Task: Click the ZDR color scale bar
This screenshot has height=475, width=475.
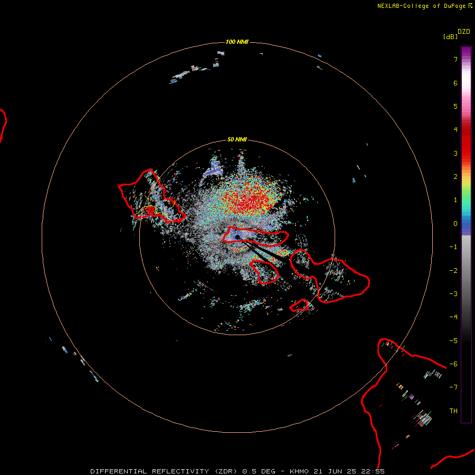Action: [466, 234]
